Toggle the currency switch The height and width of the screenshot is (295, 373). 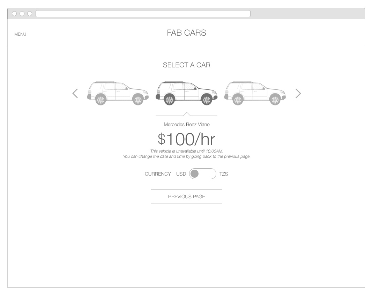pyautogui.click(x=202, y=174)
